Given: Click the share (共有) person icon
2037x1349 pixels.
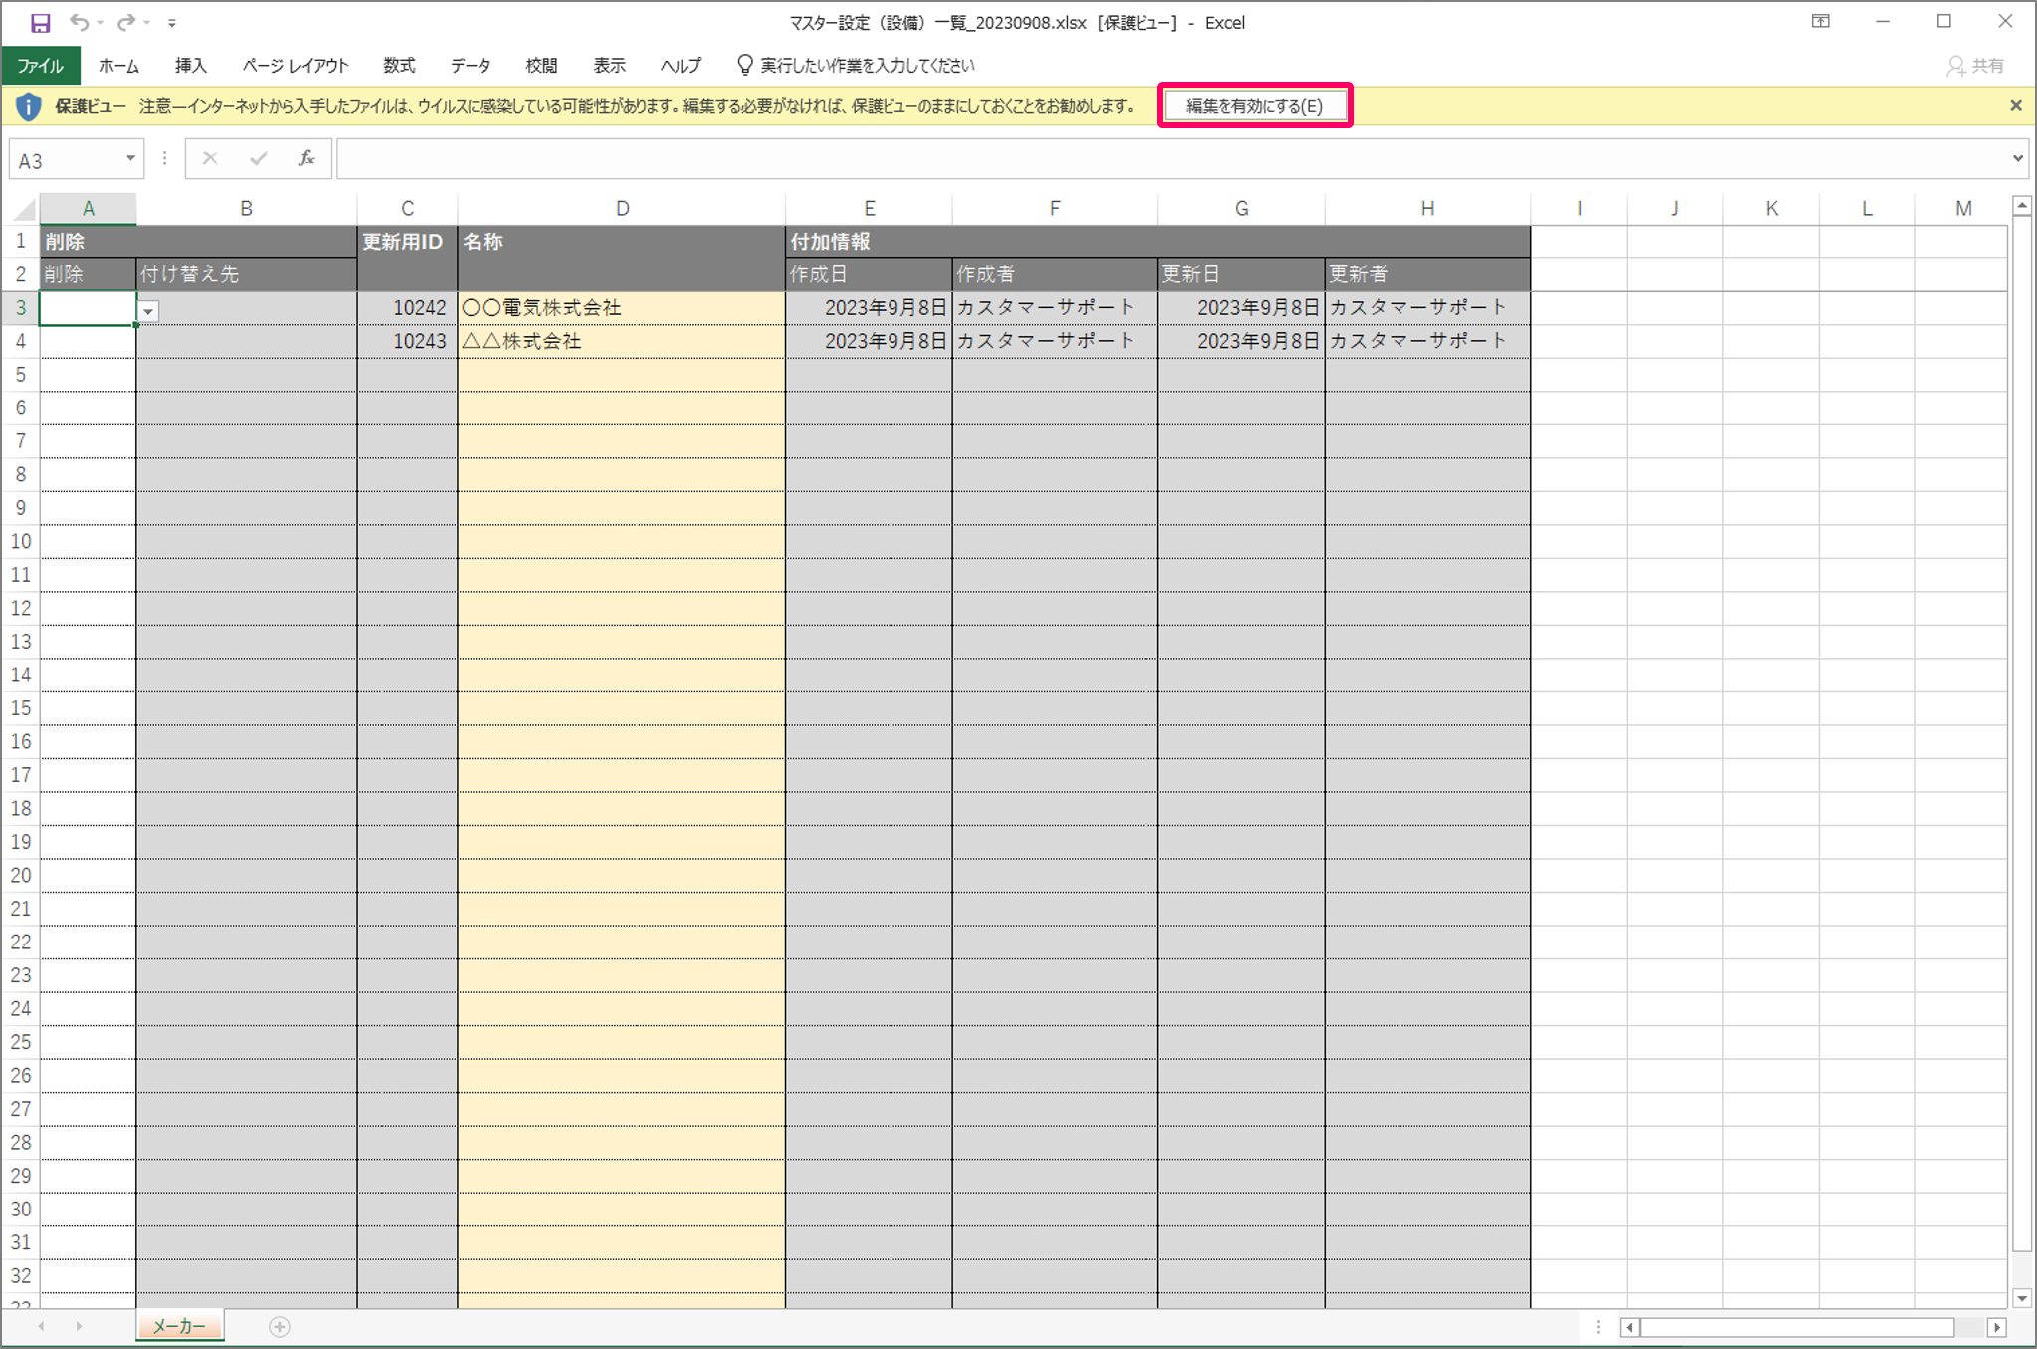Looking at the screenshot, I should point(1956,66).
